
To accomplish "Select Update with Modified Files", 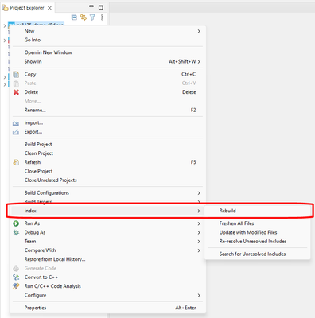I will click(x=248, y=232).
